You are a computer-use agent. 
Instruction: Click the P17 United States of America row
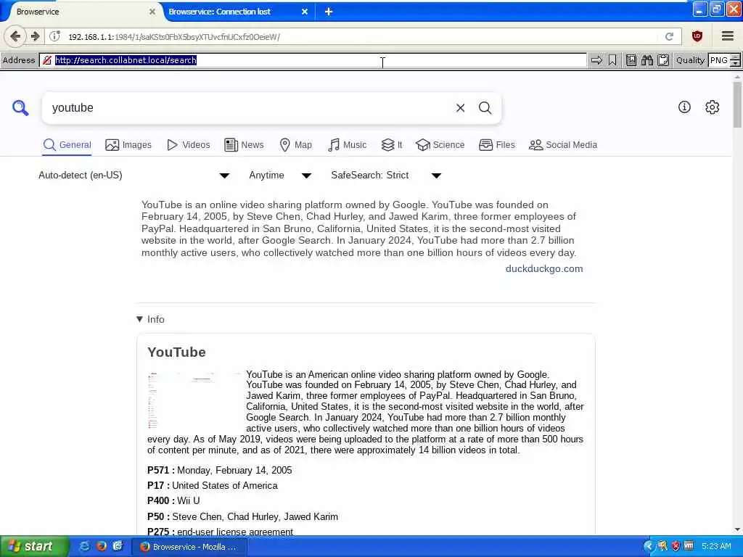[213, 485]
